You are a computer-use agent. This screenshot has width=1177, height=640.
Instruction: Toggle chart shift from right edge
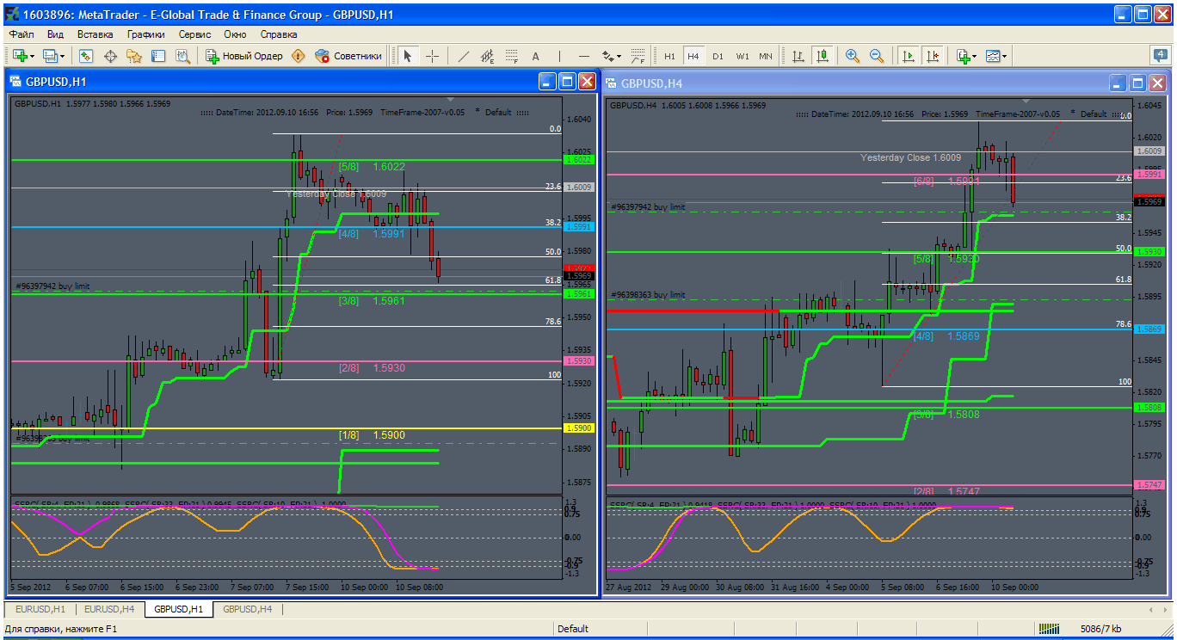pyautogui.click(x=932, y=56)
